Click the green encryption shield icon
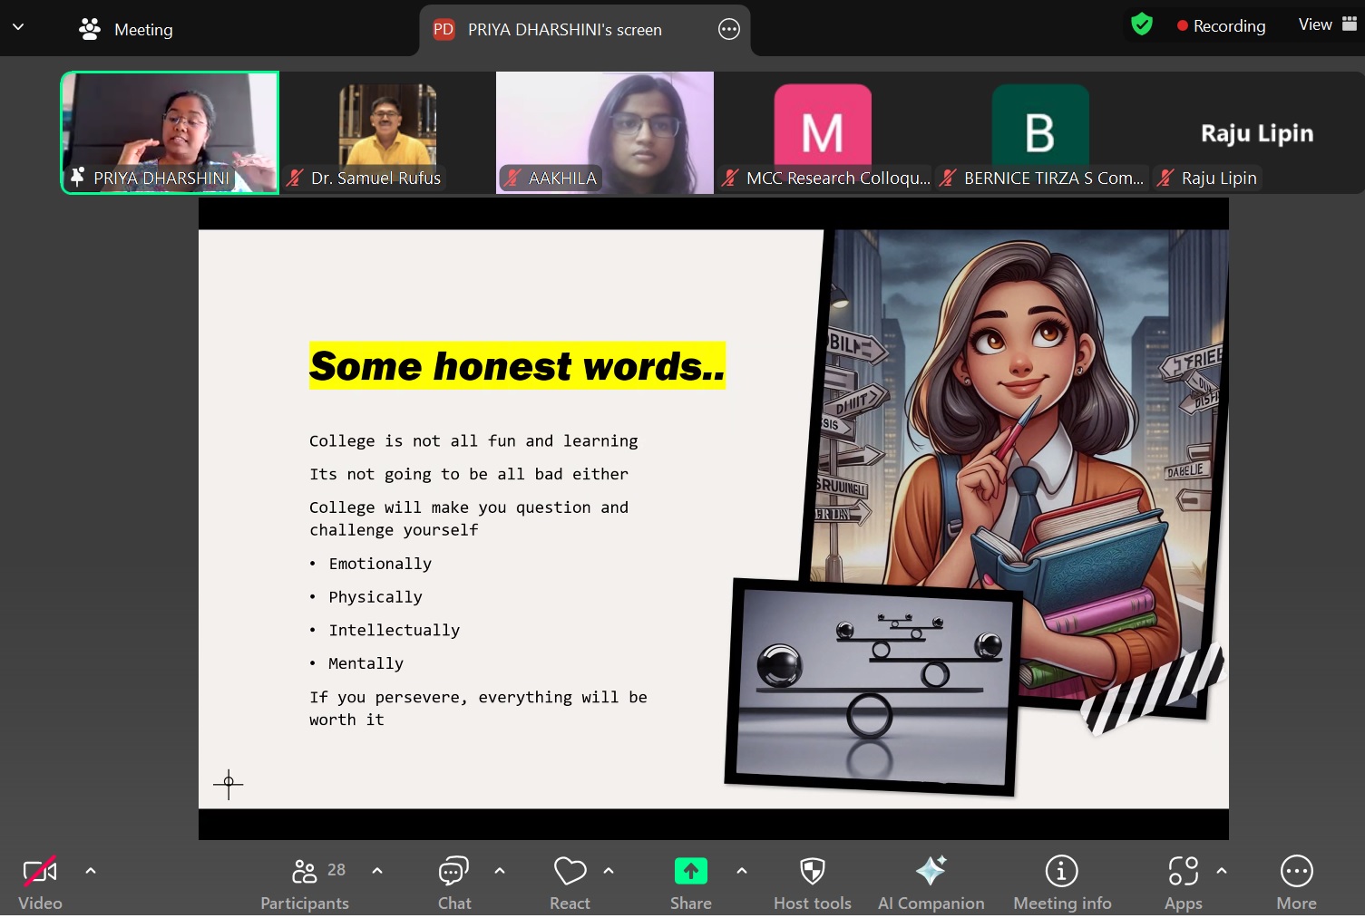 (x=1142, y=24)
